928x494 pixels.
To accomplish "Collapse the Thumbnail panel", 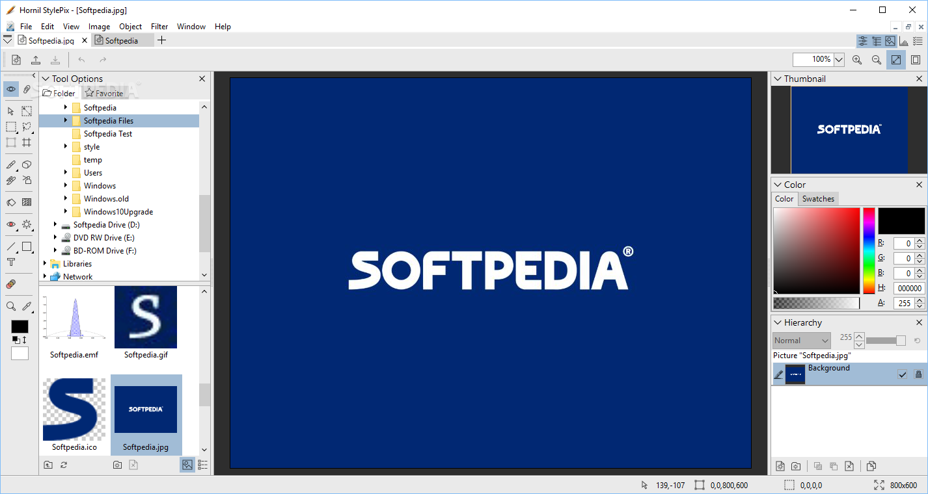I will pyautogui.click(x=778, y=79).
